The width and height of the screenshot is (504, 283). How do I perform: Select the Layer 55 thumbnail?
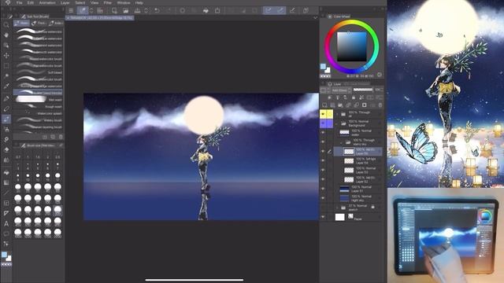point(349,152)
